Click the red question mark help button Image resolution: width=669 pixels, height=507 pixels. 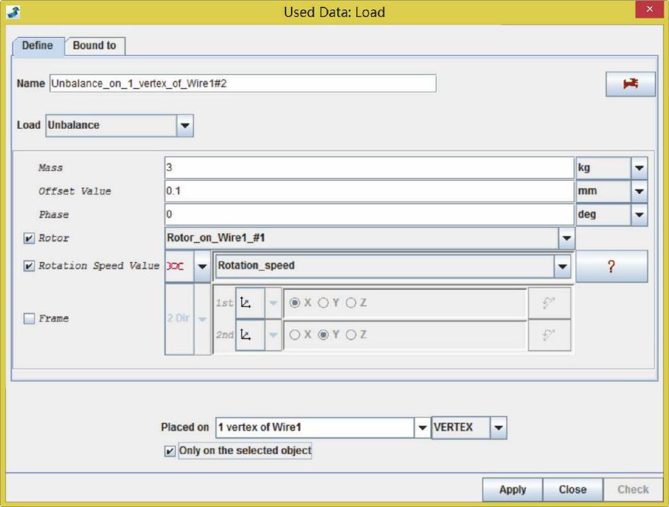(x=611, y=266)
